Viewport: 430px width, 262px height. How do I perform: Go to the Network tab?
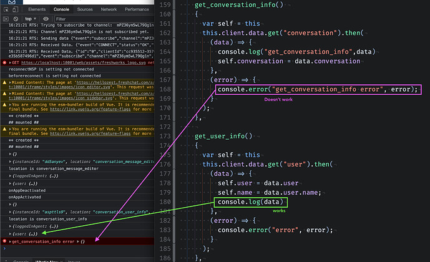(109, 9)
